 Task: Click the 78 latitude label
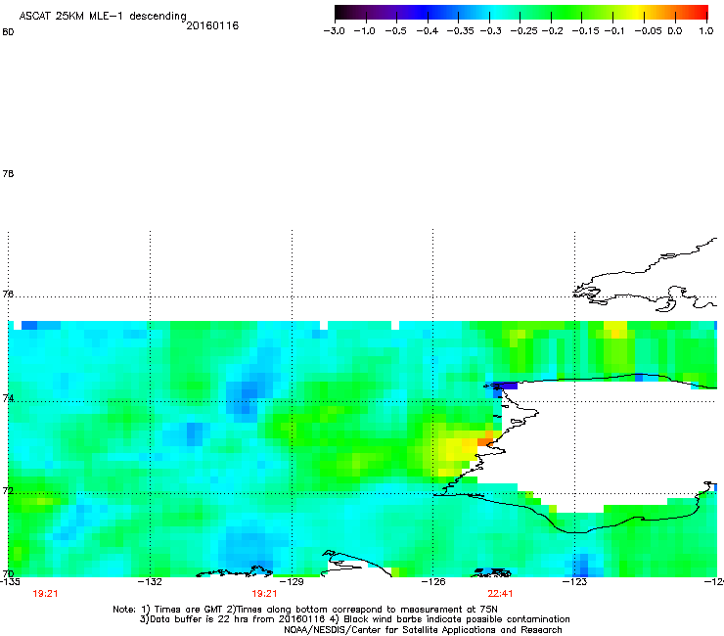point(8,174)
